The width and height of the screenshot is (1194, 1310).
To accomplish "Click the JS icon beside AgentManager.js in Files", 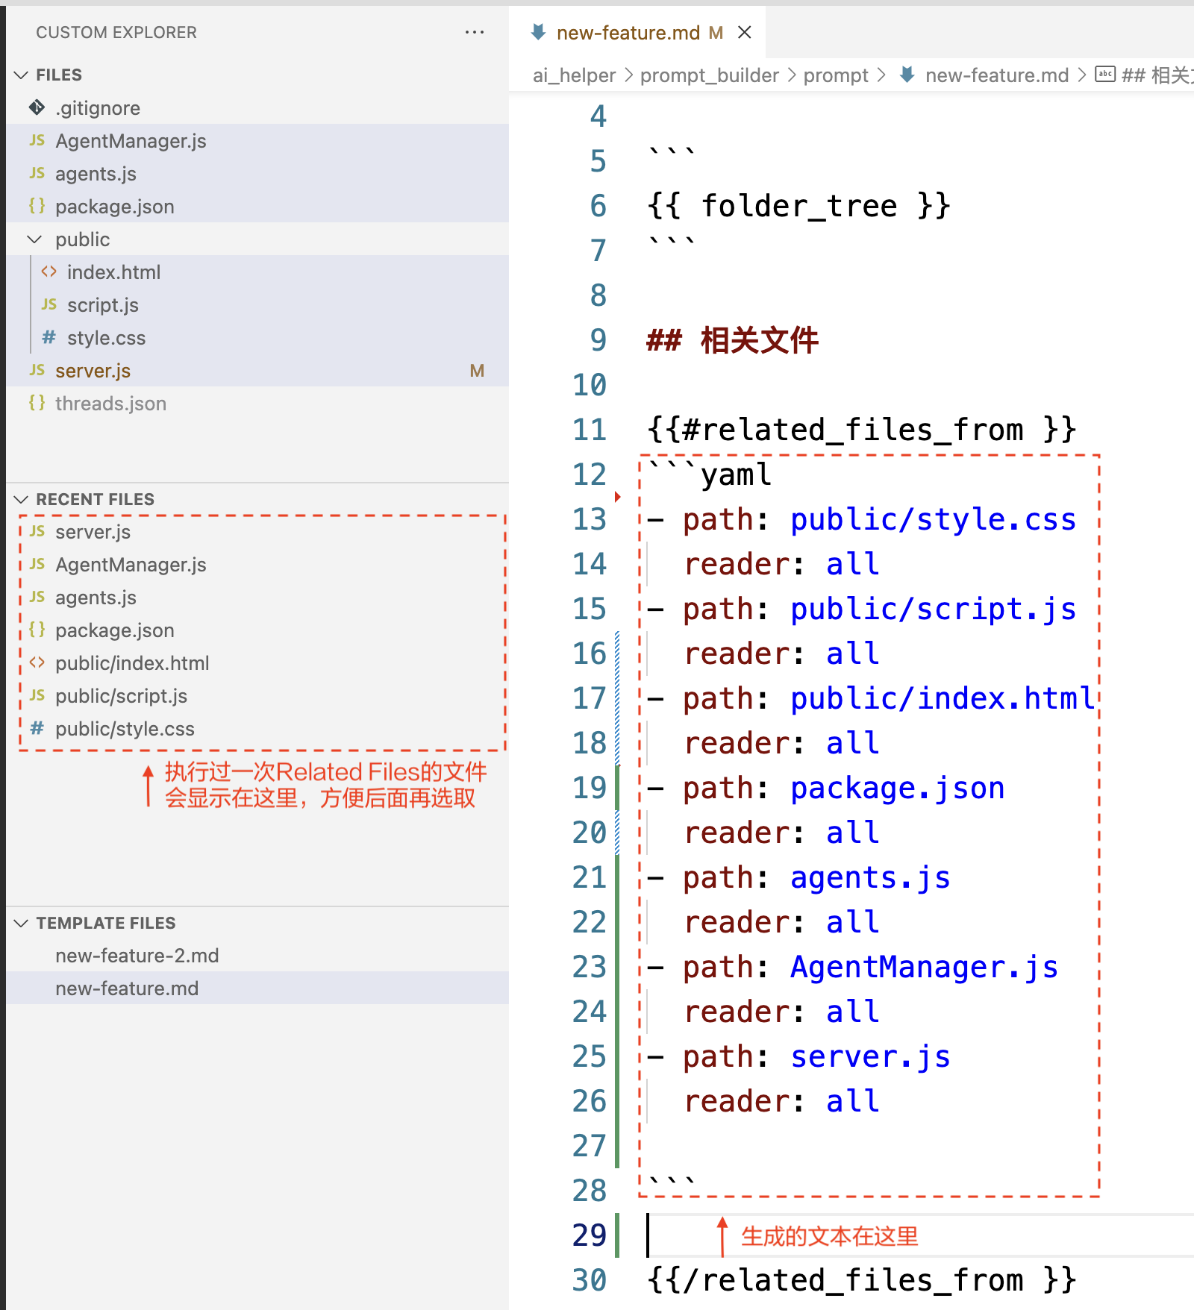I will point(37,140).
